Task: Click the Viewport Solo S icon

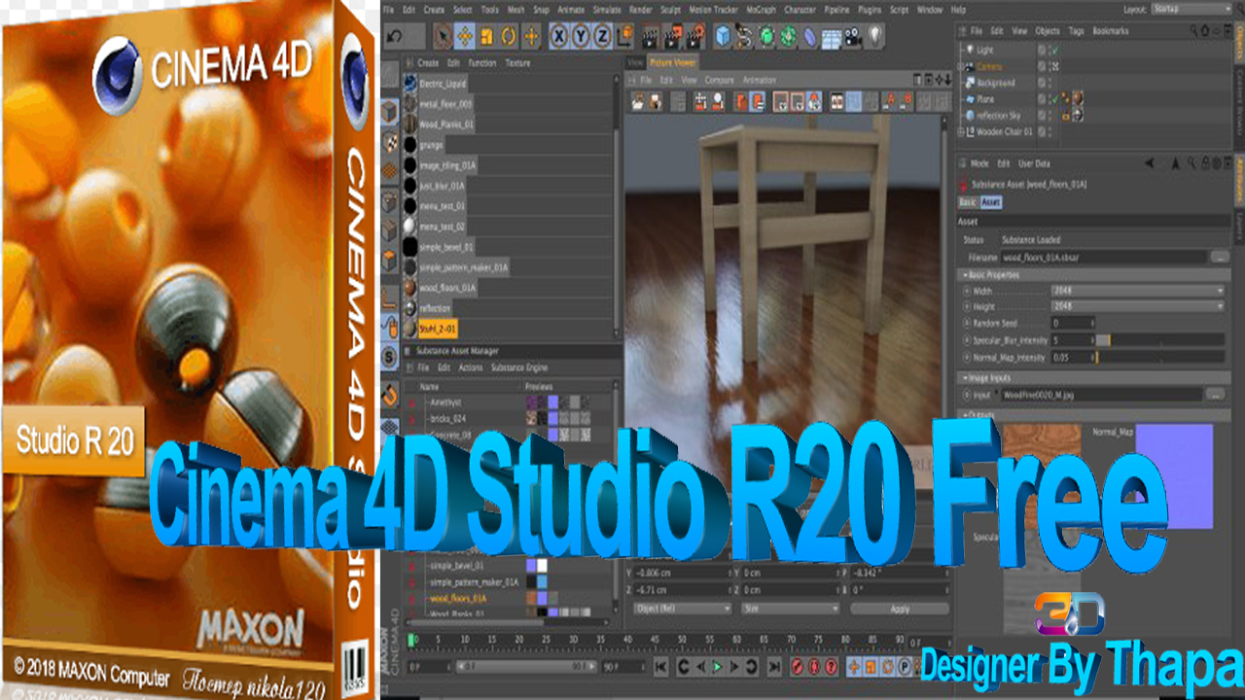Action: pos(389,356)
